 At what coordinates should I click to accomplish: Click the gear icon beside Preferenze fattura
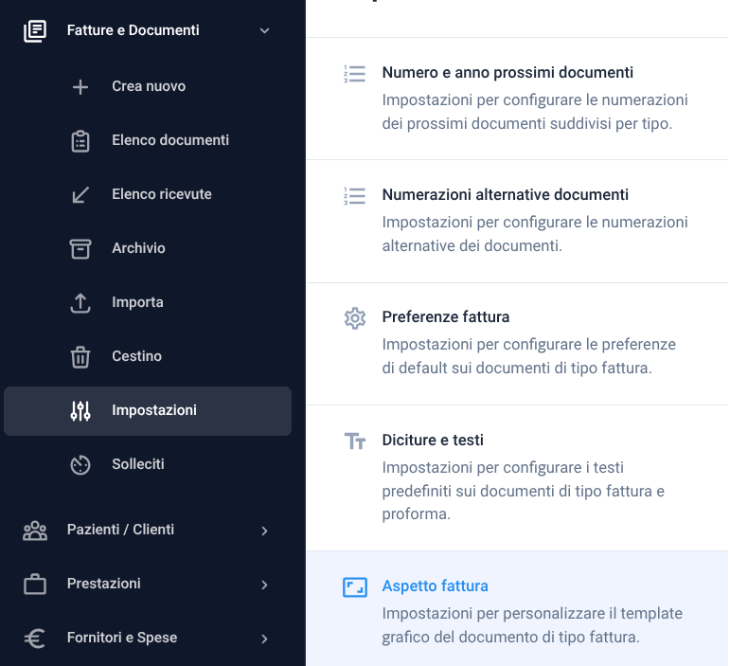point(355,318)
